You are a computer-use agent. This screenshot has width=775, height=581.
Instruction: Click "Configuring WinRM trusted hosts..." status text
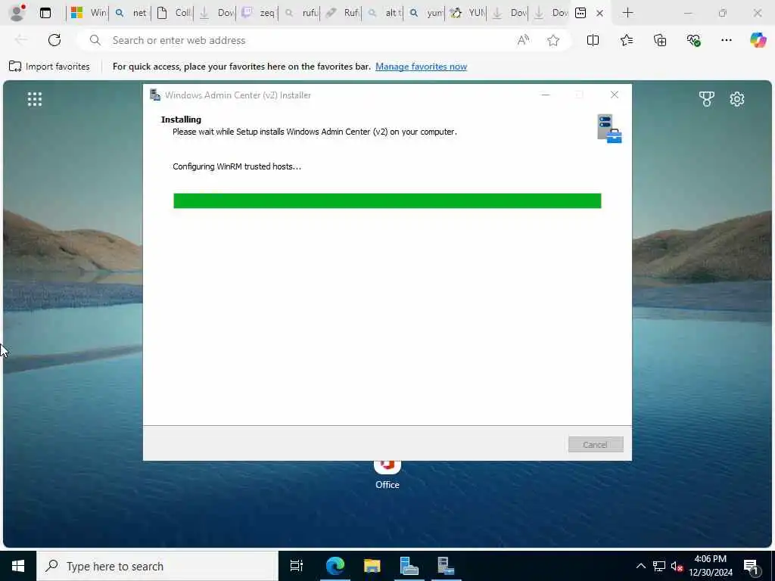(x=237, y=166)
